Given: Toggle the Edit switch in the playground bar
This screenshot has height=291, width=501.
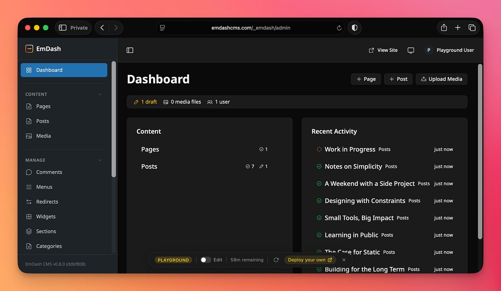Looking at the screenshot, I should (205, 260).
